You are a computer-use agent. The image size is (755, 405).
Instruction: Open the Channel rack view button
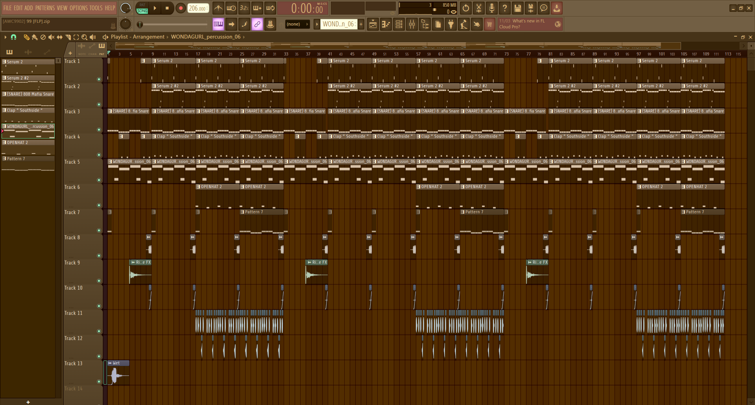[399, 24]
